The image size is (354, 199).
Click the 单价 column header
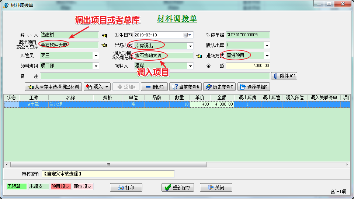click(200, 97)
